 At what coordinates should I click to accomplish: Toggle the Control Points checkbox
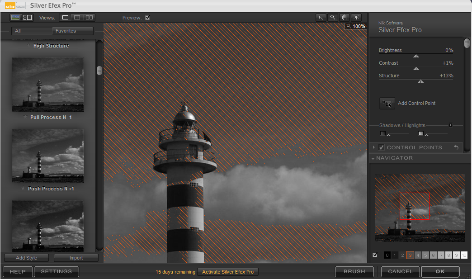[x=382, y=147]
